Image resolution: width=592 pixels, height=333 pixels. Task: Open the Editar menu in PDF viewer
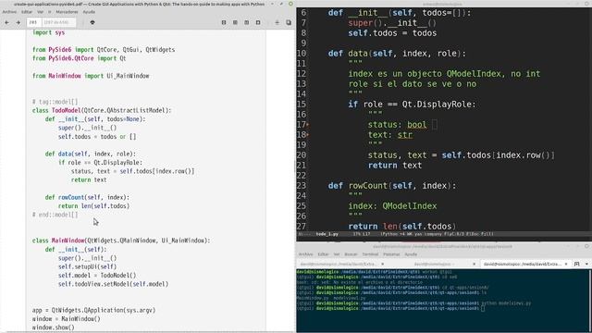tap(27, 12)
